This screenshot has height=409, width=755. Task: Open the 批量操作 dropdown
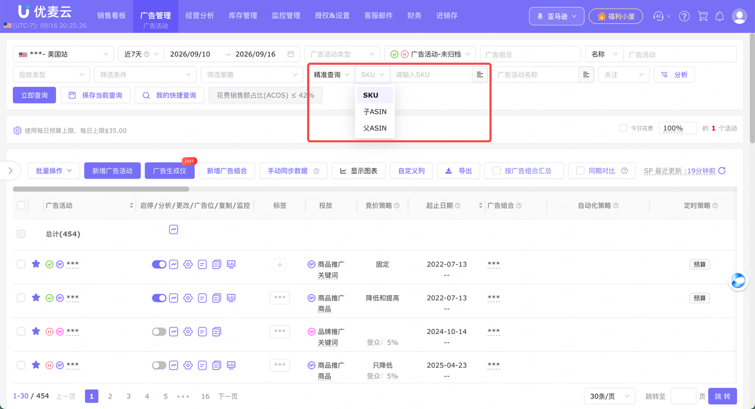point(54,171)
